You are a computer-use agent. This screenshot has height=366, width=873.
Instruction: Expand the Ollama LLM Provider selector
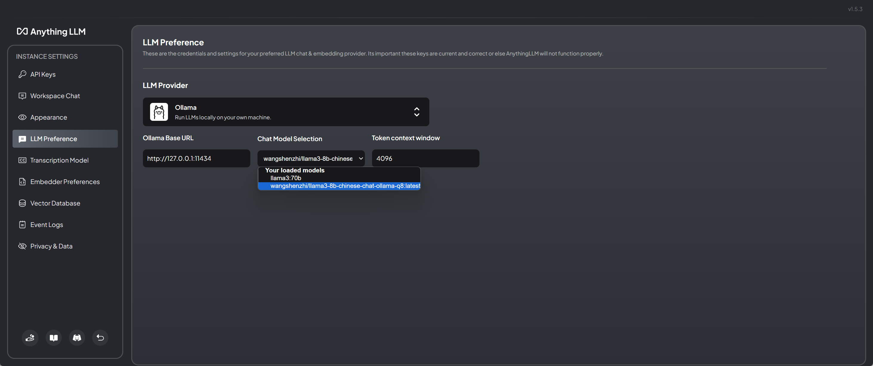417,112
